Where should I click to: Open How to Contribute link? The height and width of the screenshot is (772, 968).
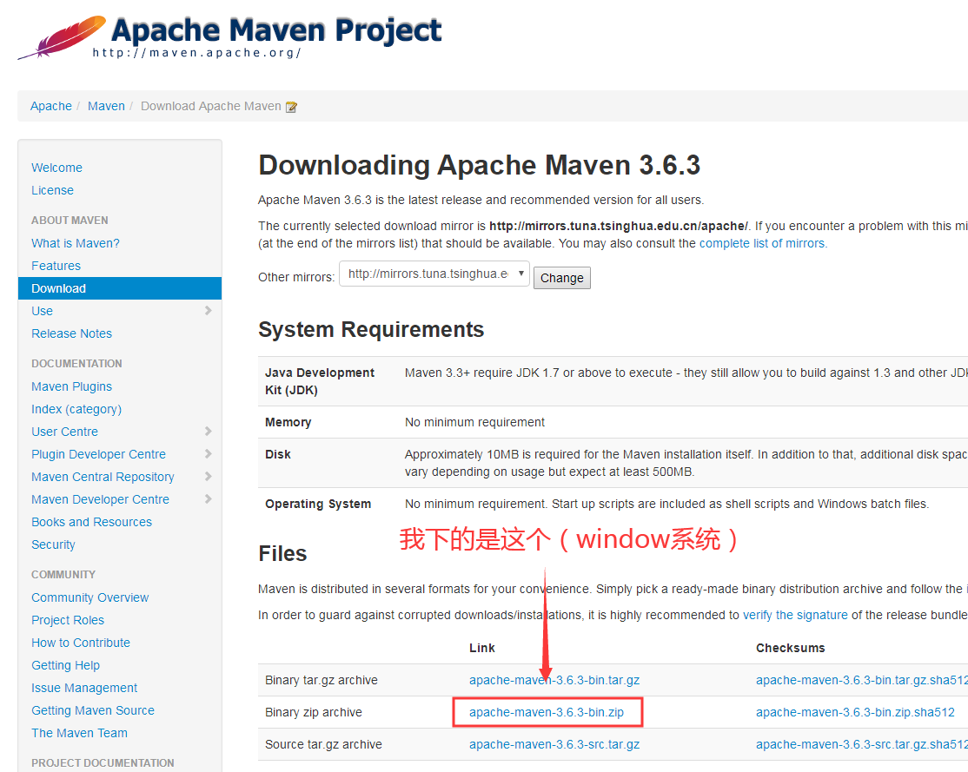coord(81,643)
